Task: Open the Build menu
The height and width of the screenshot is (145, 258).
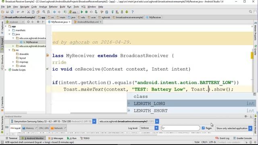Action: [x=62, y=7]
